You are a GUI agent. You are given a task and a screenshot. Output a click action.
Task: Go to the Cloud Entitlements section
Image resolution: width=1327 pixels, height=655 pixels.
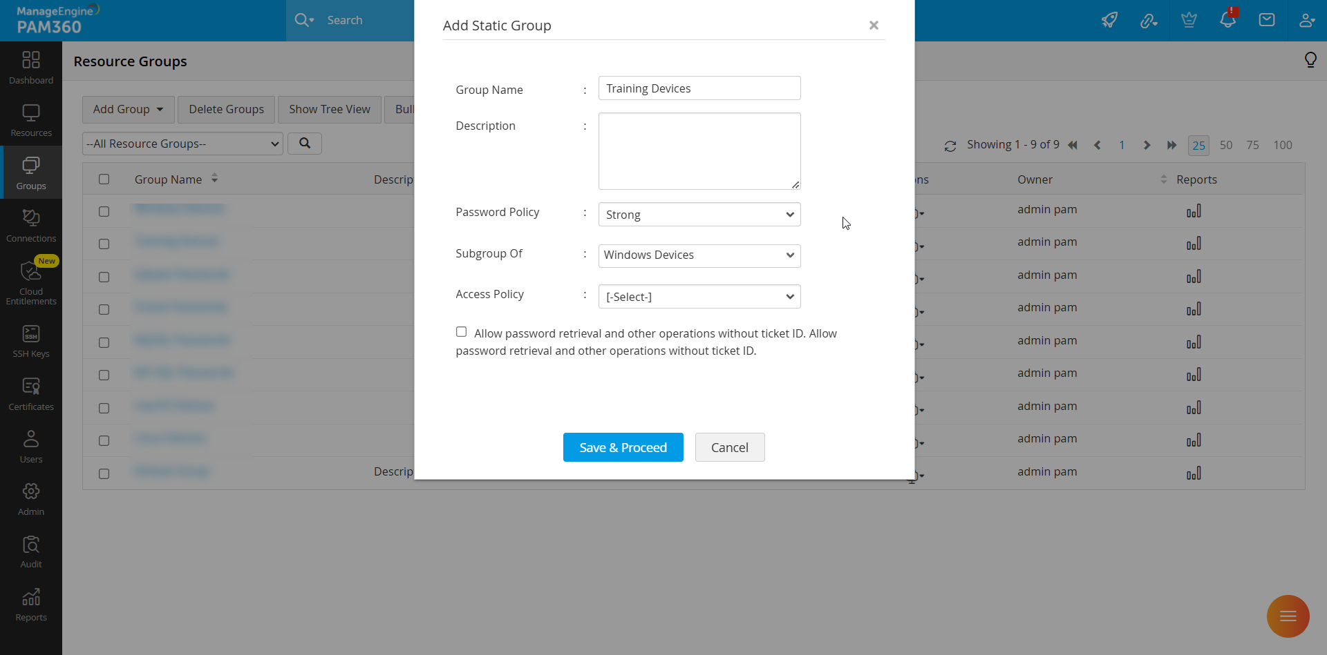pyautogui.click(x=30, y=285)
